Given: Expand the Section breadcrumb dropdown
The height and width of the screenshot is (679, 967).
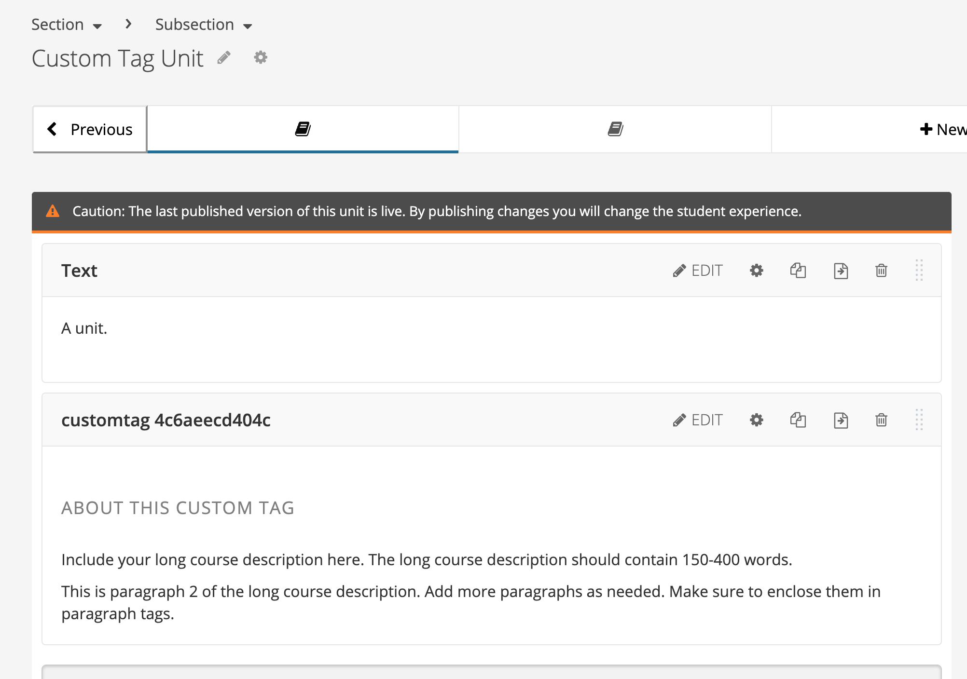Looking at the screenshot, I should pos(67,25).
